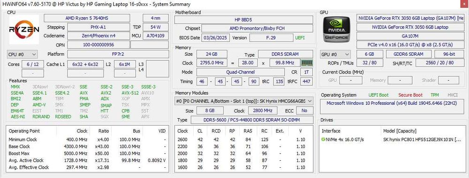Image resolution: width=469 pixels, height=178 pixels.
Task: Click the BIOS version F.29 field
Action: click(x=271, y=38)
